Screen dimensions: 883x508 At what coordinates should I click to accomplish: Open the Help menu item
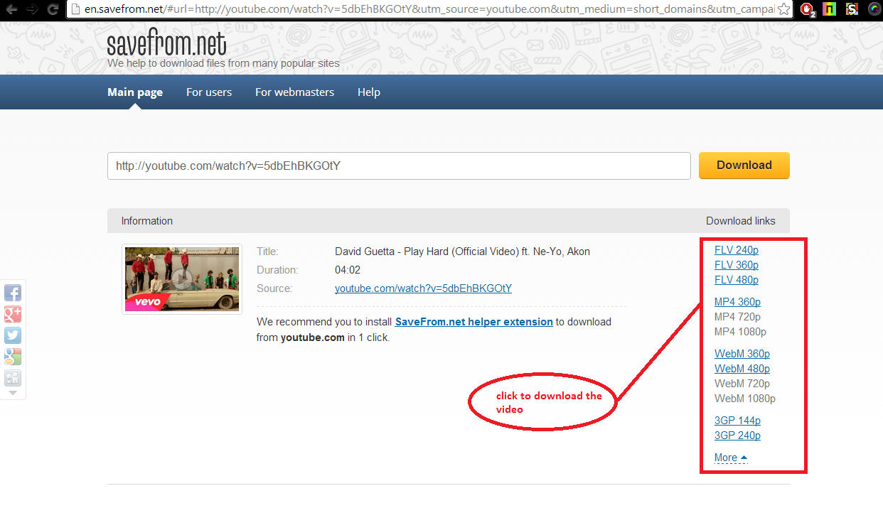369,92
